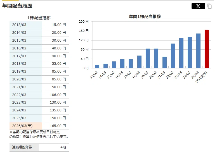Click the copy icon beside X button

pyautogui.click(x=209, y=6)
